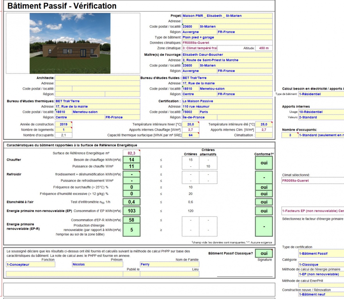This screenshot has height=299, width=344.
Task: Open Usage '10-Résidentiel' selector
Action: (x=321, y=112)
